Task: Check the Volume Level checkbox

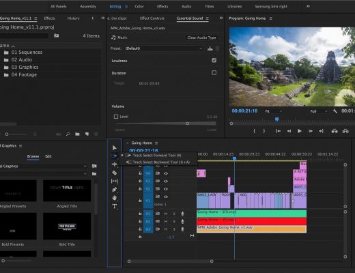Action: click(x=116, y=117)
